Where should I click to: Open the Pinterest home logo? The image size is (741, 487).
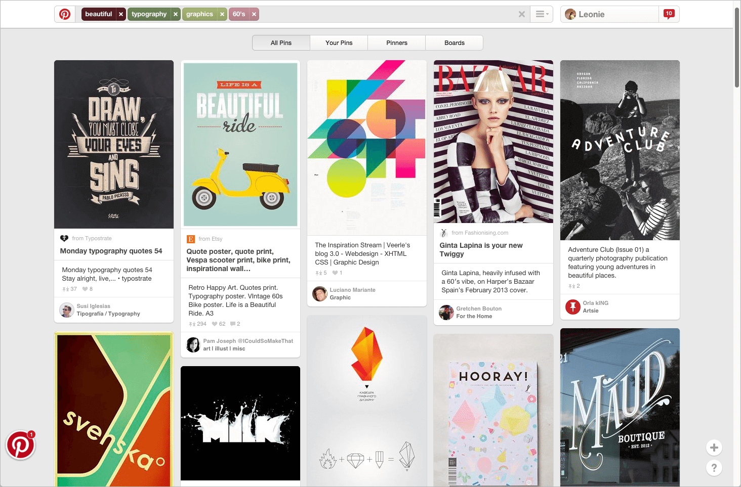point(64,14)
